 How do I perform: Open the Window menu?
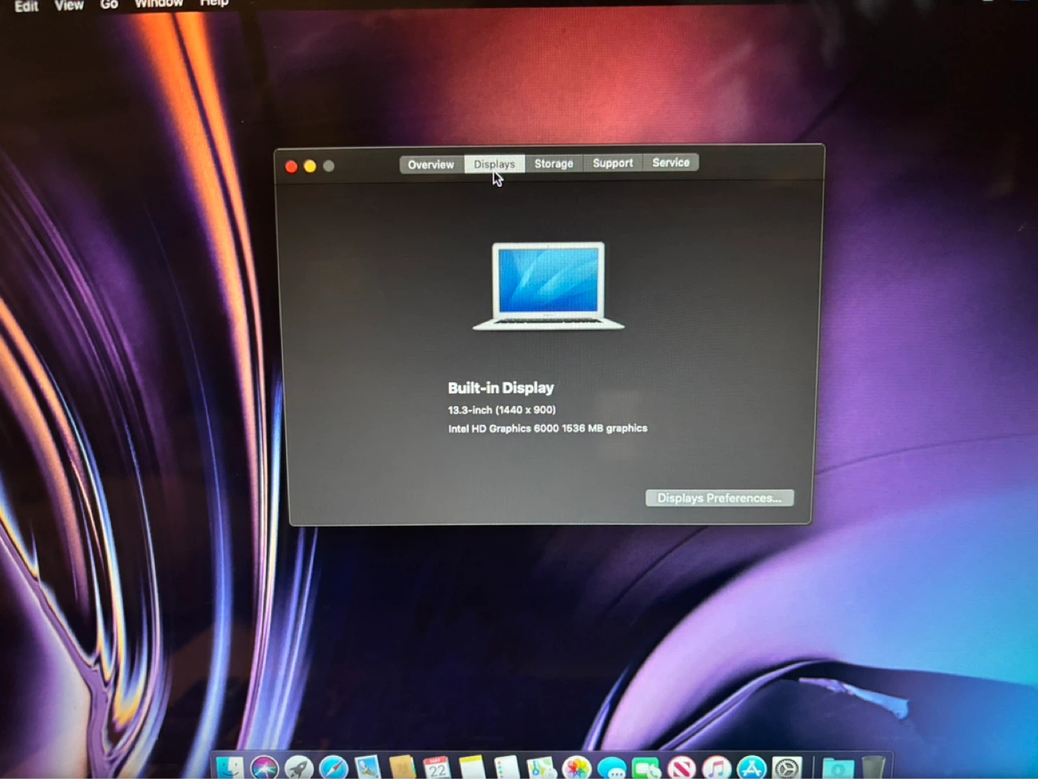pyautogui.click(x=159, y=4)
